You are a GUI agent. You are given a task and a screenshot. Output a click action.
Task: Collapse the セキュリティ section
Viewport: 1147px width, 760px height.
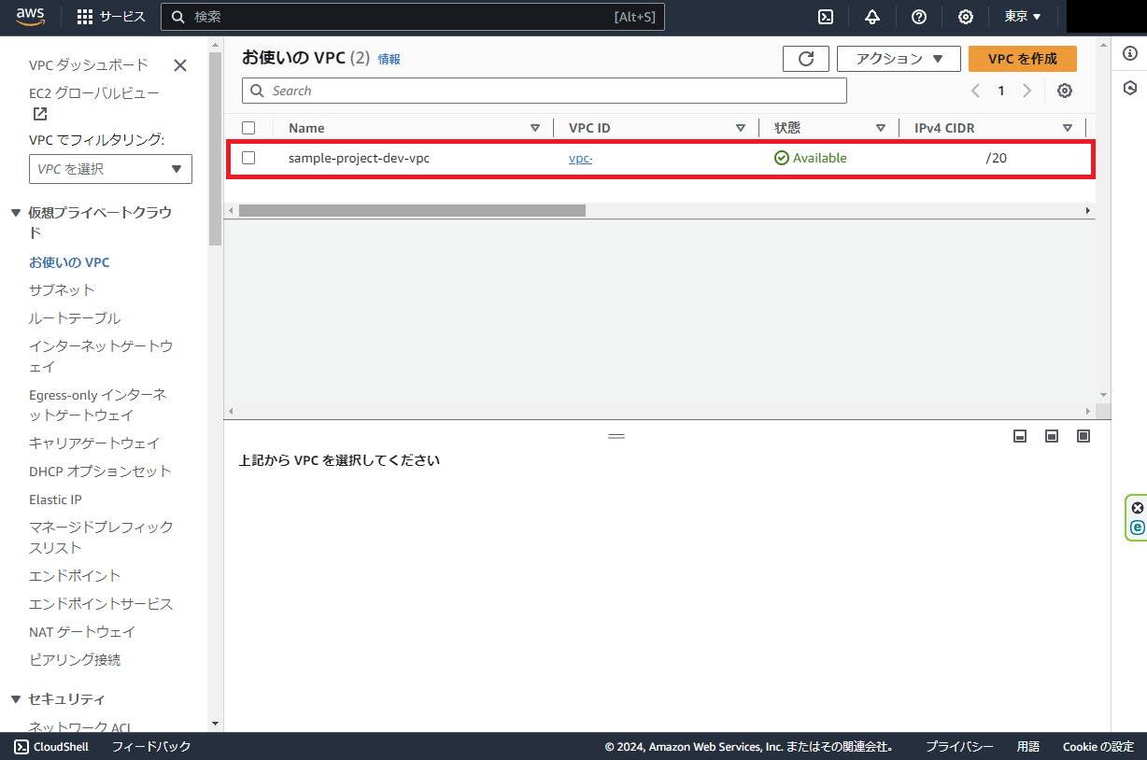(x=16, y=699)
